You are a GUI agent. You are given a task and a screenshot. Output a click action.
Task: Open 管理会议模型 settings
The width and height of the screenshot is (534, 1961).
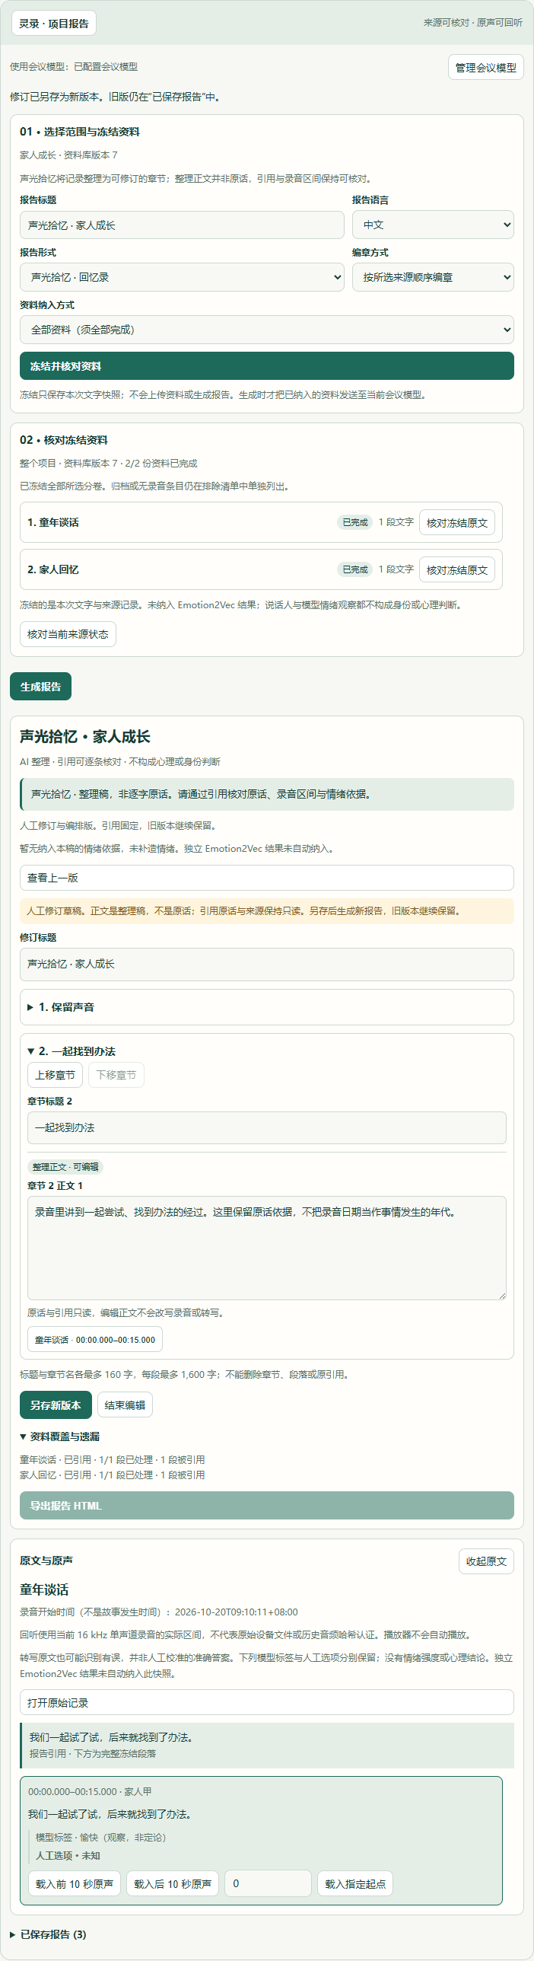(x=485, y=68)
